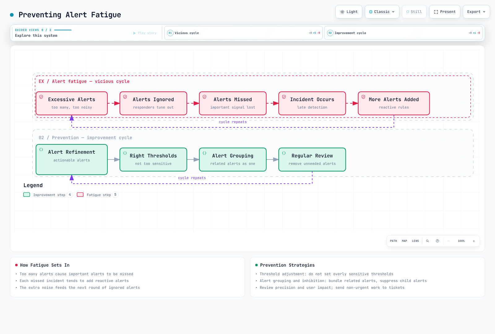Select guided view 01 Vicious cycle
This screenshot has width=495, height=334.
pos(243,33)
